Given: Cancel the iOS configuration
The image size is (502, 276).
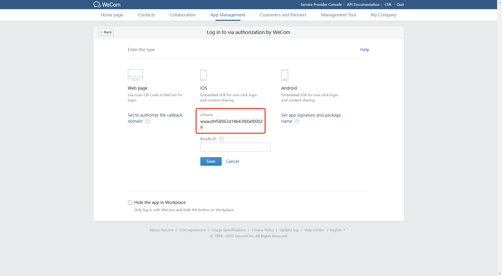Looking at the screenshot, I should click(x=232, y=161).
